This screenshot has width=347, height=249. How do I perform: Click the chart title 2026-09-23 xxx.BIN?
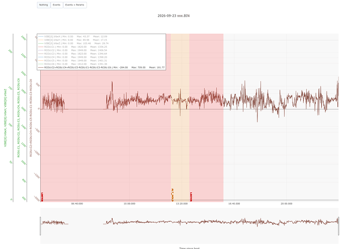(173, 16)
